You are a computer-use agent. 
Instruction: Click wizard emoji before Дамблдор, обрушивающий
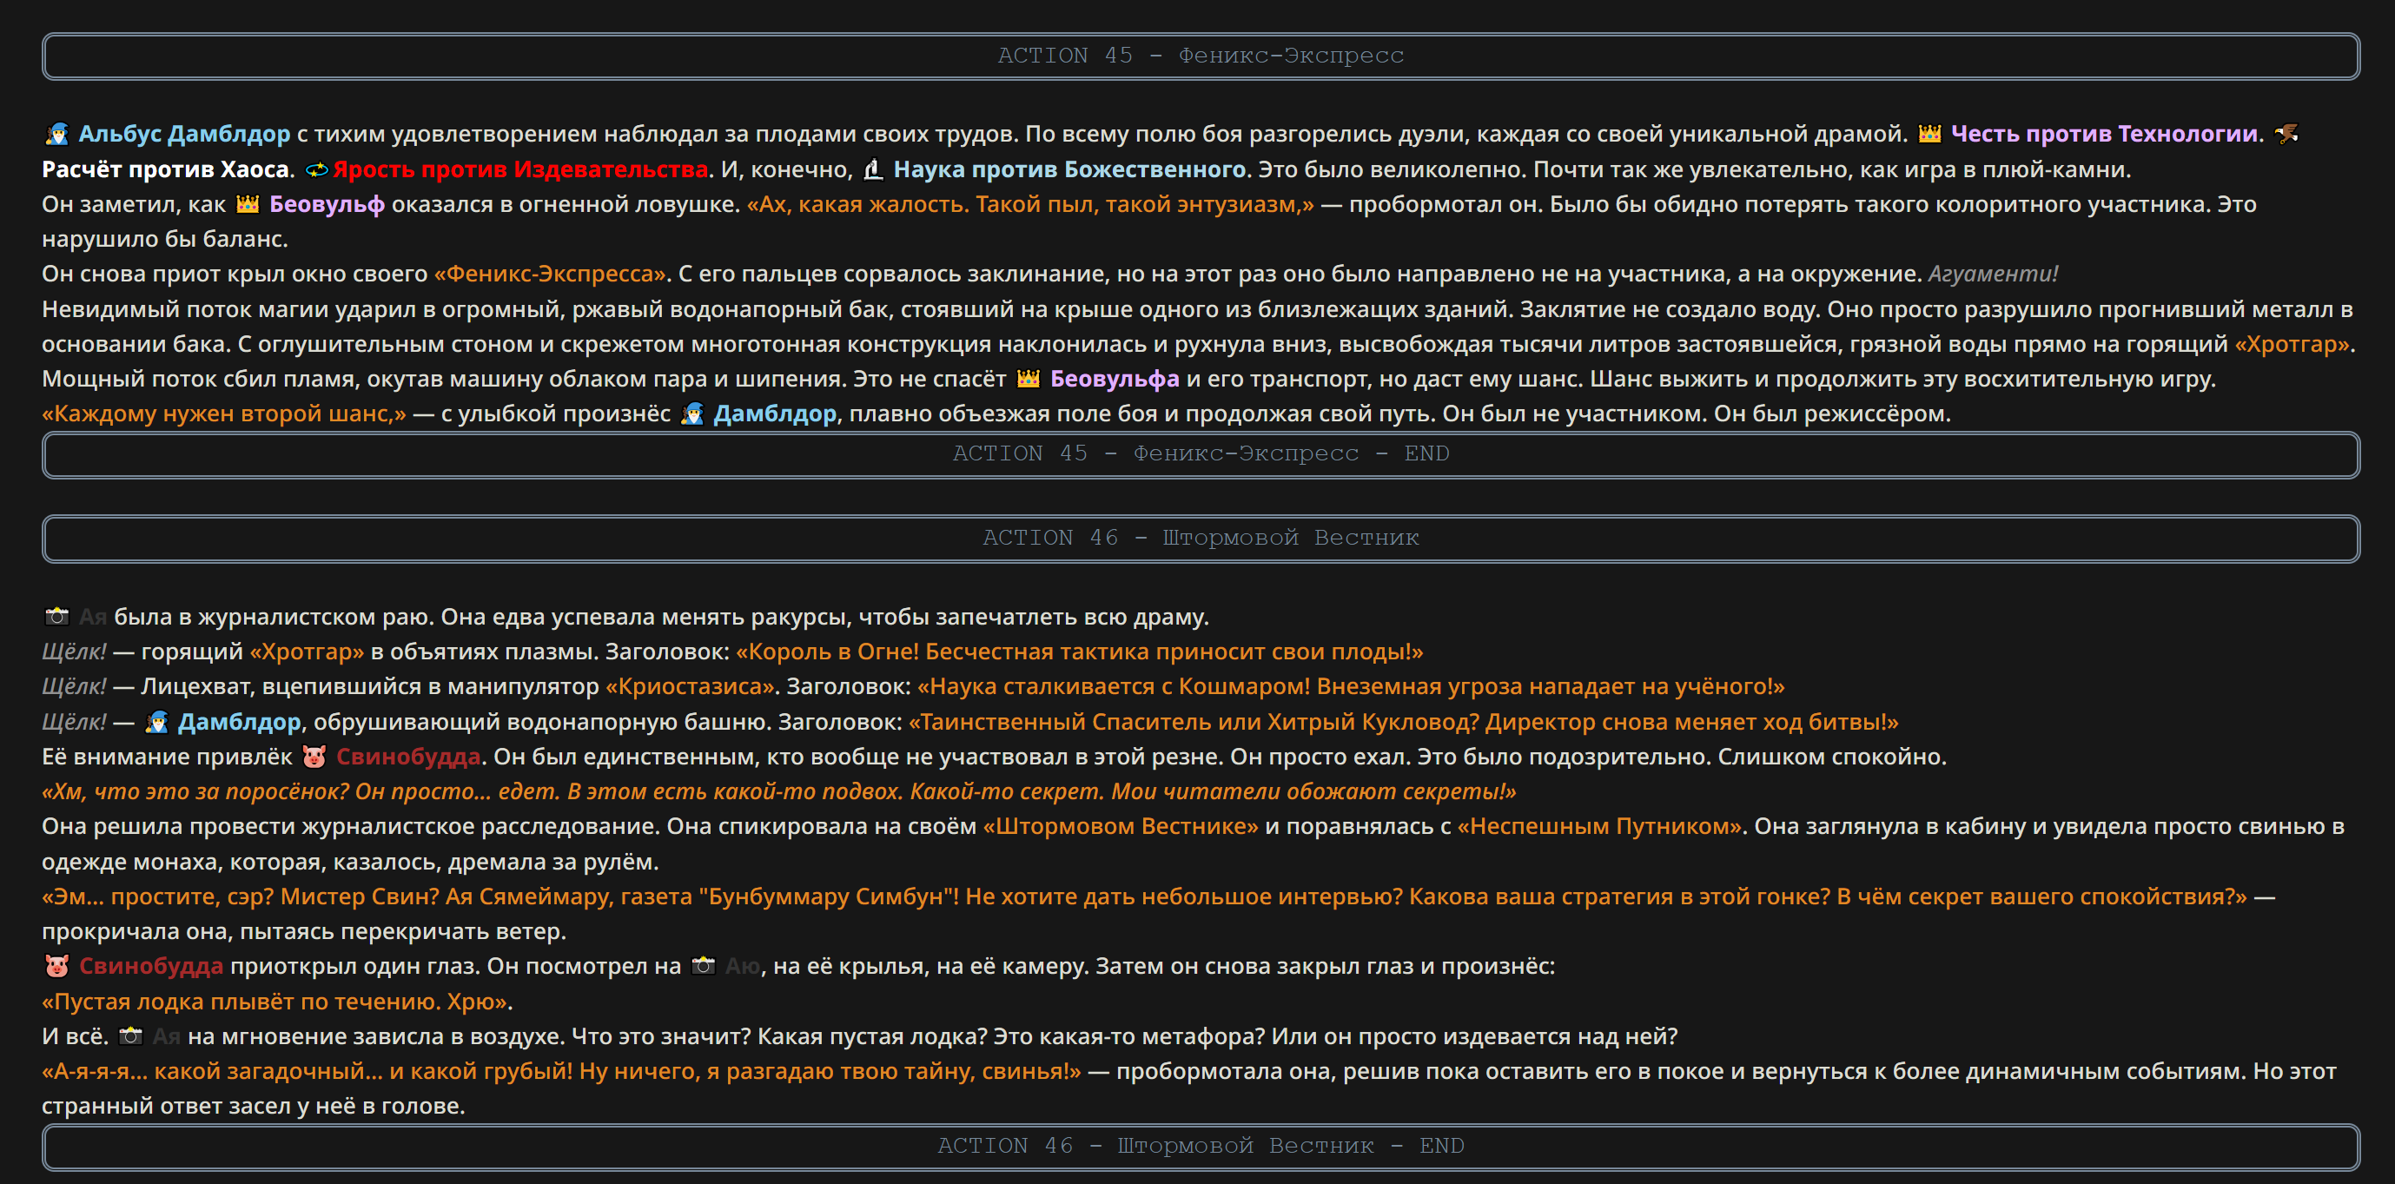pos(157,721)
